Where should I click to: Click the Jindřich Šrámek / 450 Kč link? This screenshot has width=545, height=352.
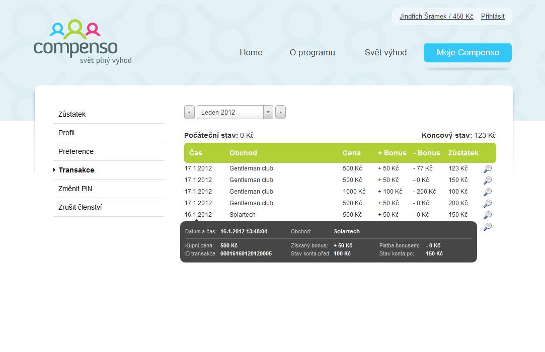[436, 16]
